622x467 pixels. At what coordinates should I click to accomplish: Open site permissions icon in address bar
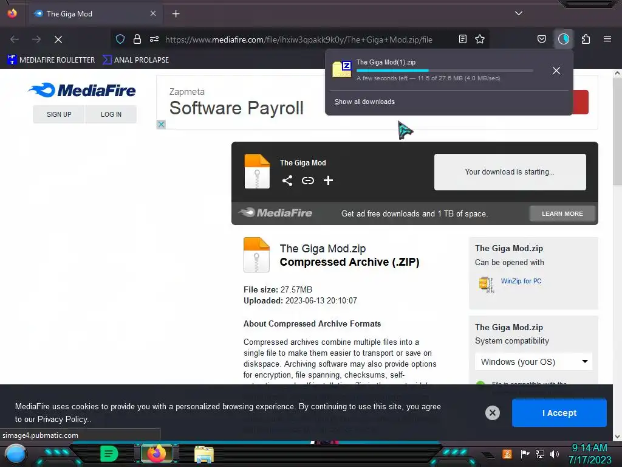point(154,39)
